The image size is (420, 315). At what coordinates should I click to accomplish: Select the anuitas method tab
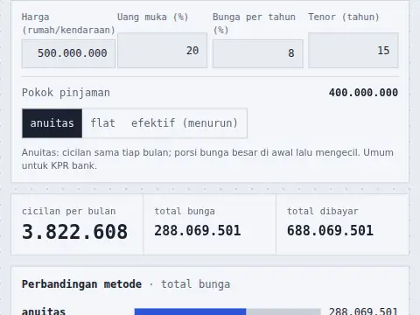pyautogui.click(x=52, y=123)
